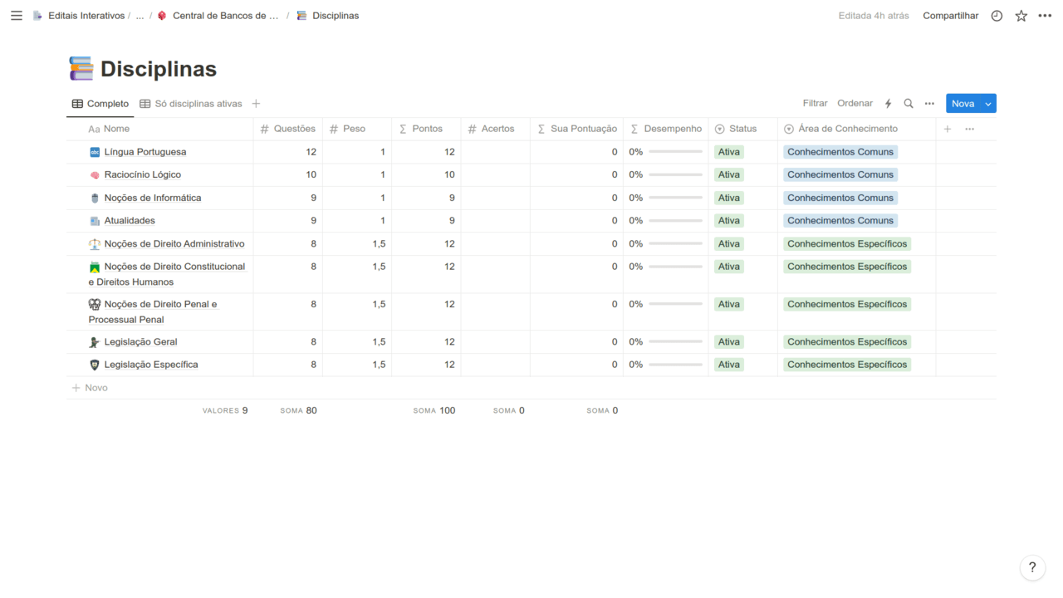
Task: Click blue Nova button
Action: click(x=963, y=104)
